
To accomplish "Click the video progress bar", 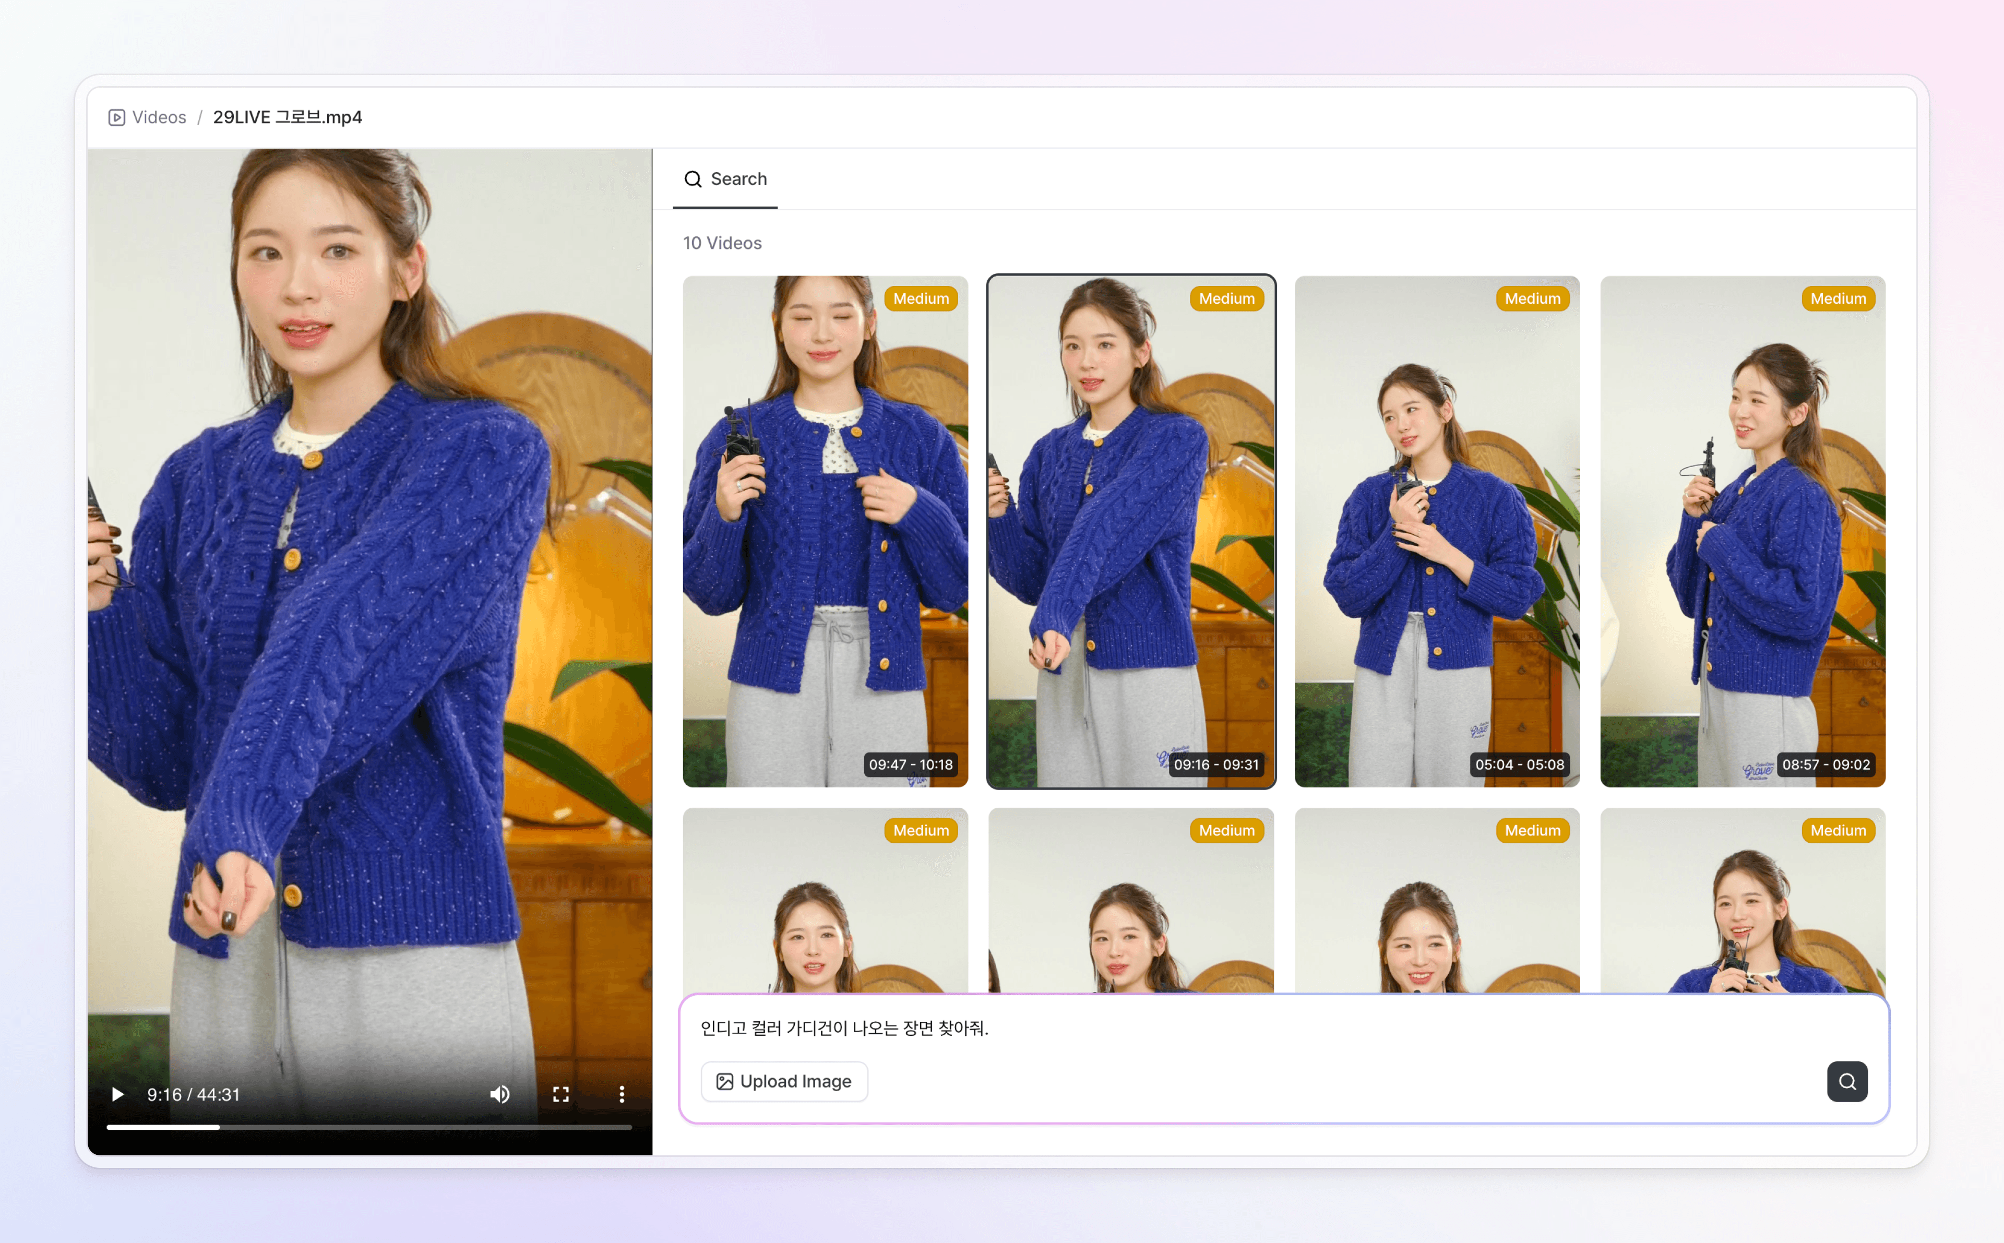I will [x=369, y=1127].
